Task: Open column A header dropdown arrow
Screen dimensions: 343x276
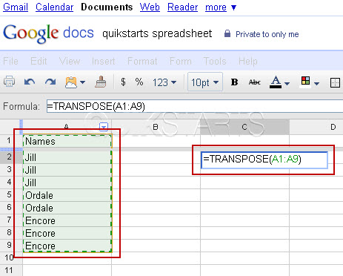Action: pyautogui.click(x=104, y=127)
